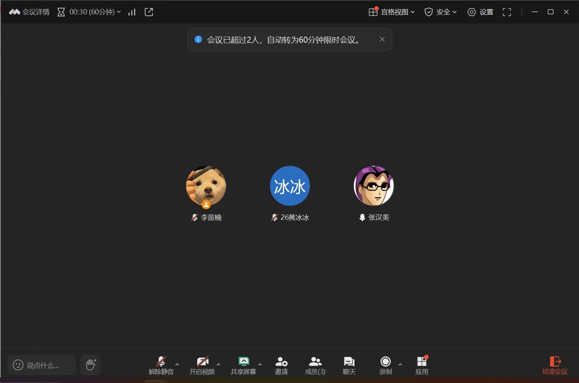The height and width of the screenshot is (383, 579).
Task: Open the Members (3) list
Action: pyautogui.click(x=315, y=365)
